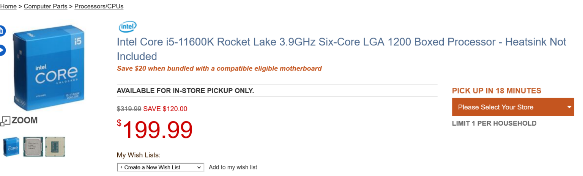Click the $199.99 sale price
The image size is (583, 176).
coord(155,130)
